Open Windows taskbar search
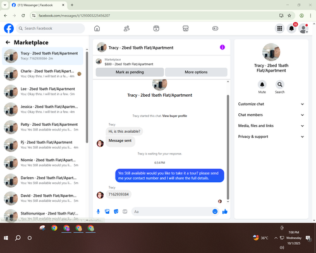The image size is (316, 253). point(18,238)
